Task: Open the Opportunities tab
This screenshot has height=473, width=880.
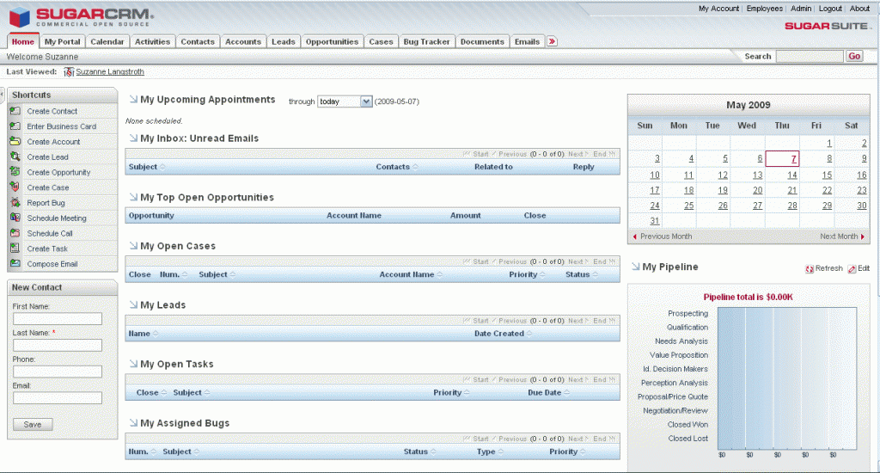Action: point(332,41)
